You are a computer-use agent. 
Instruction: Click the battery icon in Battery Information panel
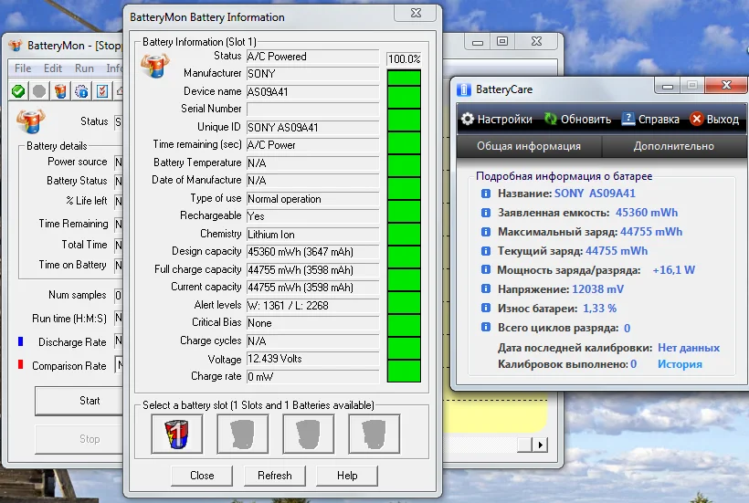click(154, 66)
